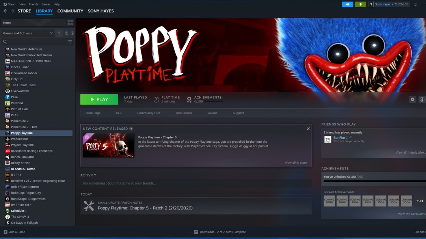Click BonFire friend avatar
The height and width of the screenshot is (239, 426).
(x=328, y=139)
